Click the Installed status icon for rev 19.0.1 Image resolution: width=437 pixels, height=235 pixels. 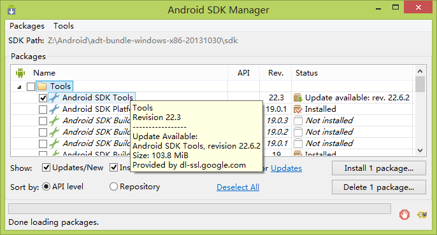(298, 109)
